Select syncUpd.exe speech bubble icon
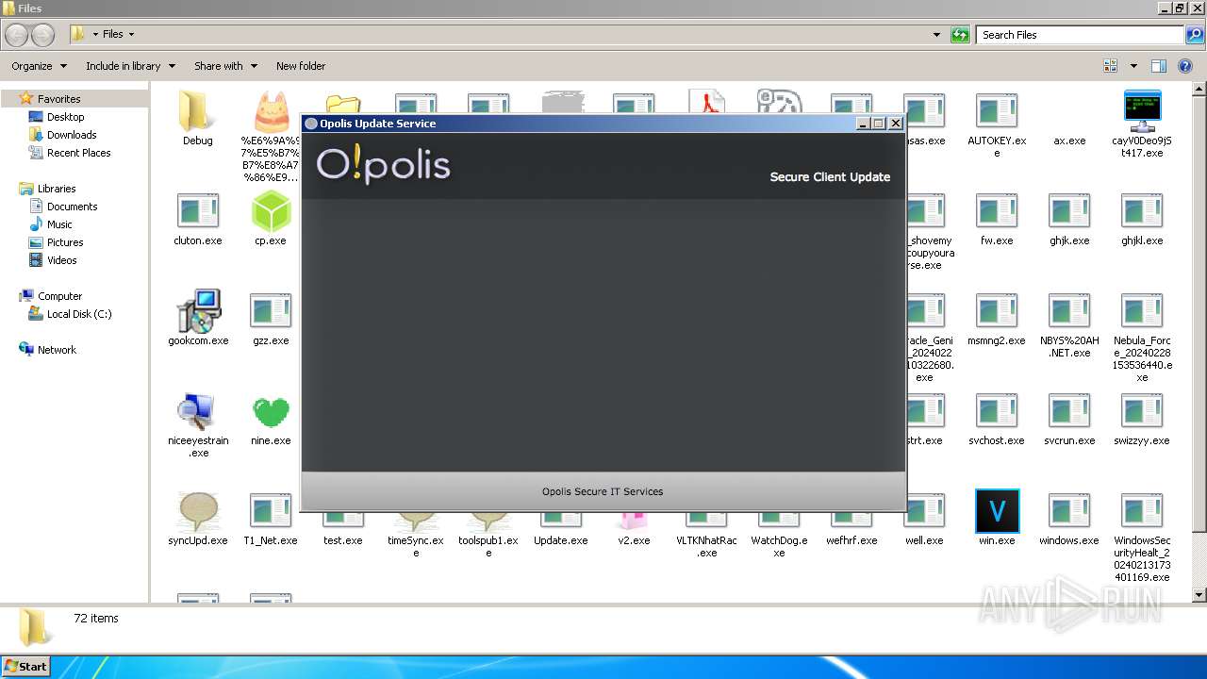The image size is (1207, 679). (x=197, y=512)
